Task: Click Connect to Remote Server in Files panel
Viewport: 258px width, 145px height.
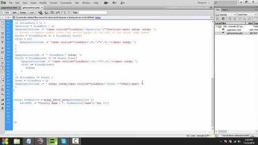Action: point(218,19)
